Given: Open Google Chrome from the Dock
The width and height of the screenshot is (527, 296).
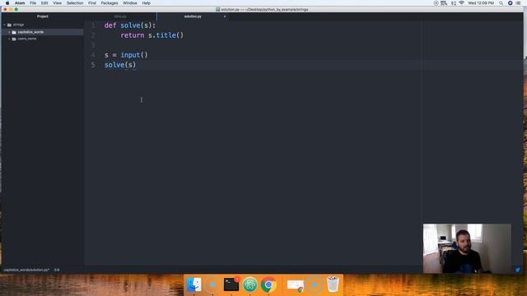Looking at the screenshot, I should coord(268,284).
